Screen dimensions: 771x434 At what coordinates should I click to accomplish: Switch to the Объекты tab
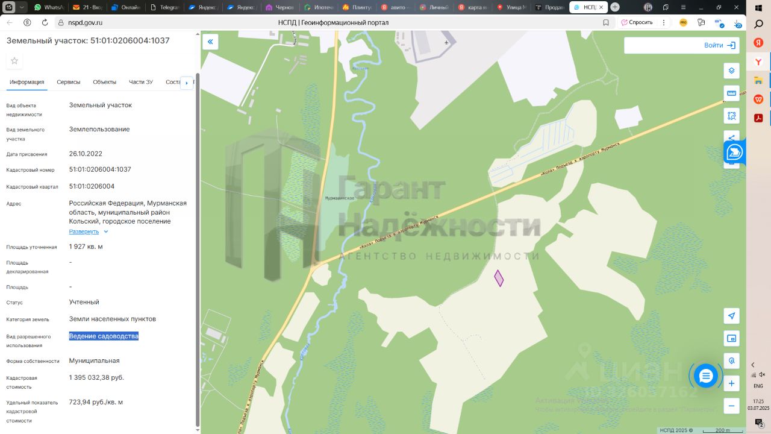(105, 82)
